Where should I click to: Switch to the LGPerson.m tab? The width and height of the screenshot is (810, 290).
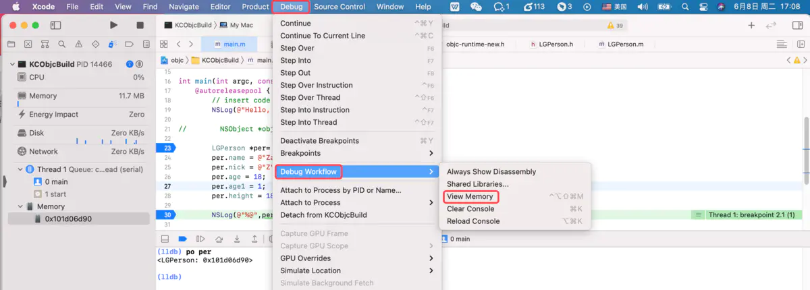pos(620,44)
